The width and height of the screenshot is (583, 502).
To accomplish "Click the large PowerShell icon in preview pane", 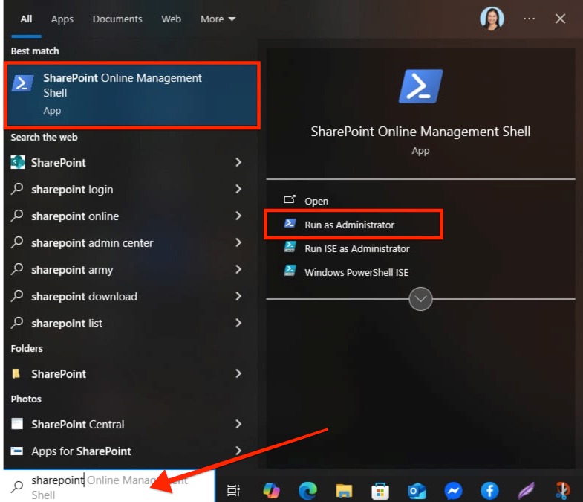I will 420,86.
